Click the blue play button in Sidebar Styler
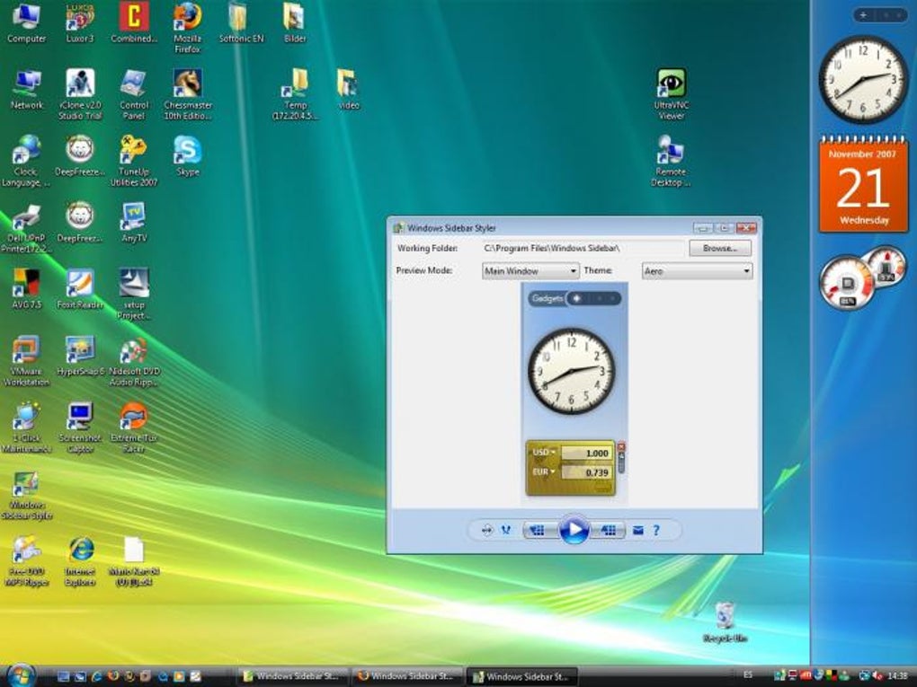This screenshot has height=687, width=917. pos(574,530)
